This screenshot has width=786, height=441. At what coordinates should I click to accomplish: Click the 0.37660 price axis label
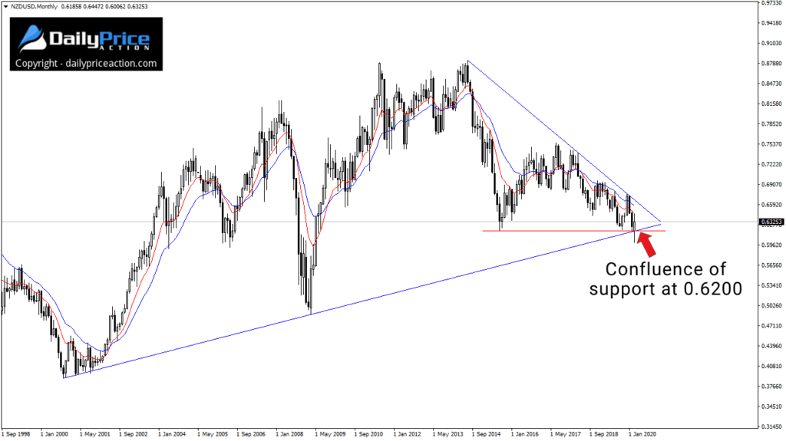pos(772,387)
